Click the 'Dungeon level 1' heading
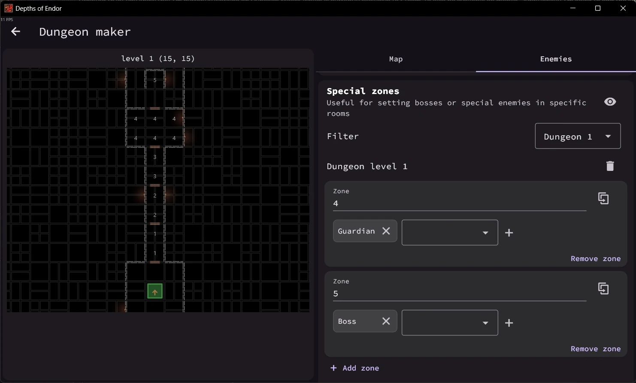The image size is (636, 383). (367, 166)
